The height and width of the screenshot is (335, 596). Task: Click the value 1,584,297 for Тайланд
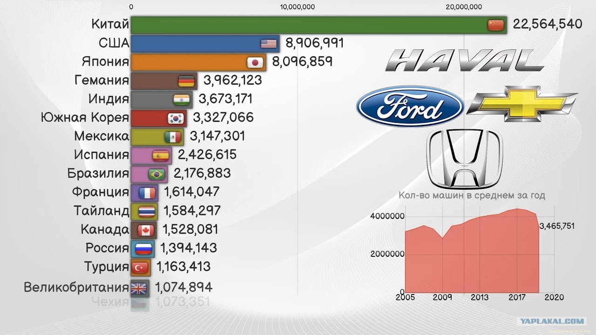192,210
